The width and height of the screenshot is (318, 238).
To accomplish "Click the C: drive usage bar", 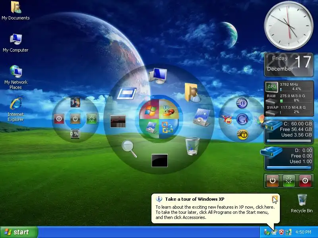I will pos(289,141).
